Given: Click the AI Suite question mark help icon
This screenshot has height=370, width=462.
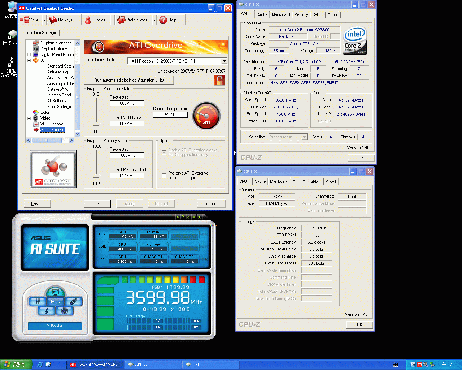Looking at the screenshot, I should pyautogui.click(x=183, y=217).
